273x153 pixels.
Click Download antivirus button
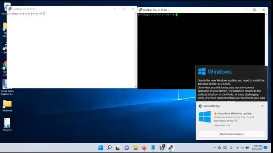click(x=232, y=134)
